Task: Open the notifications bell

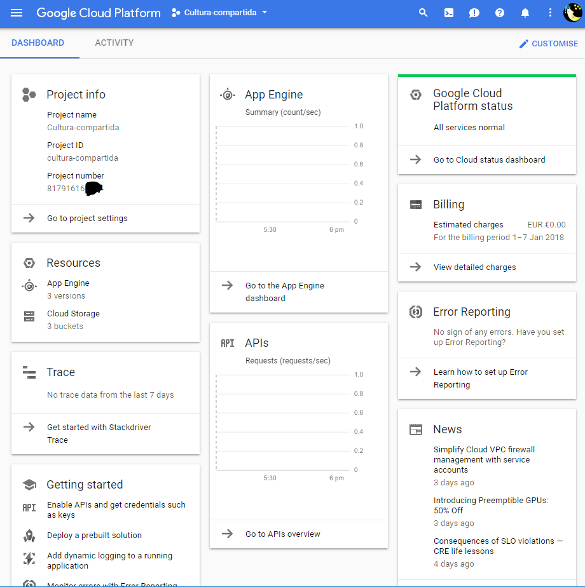Action: coord(525,13)
